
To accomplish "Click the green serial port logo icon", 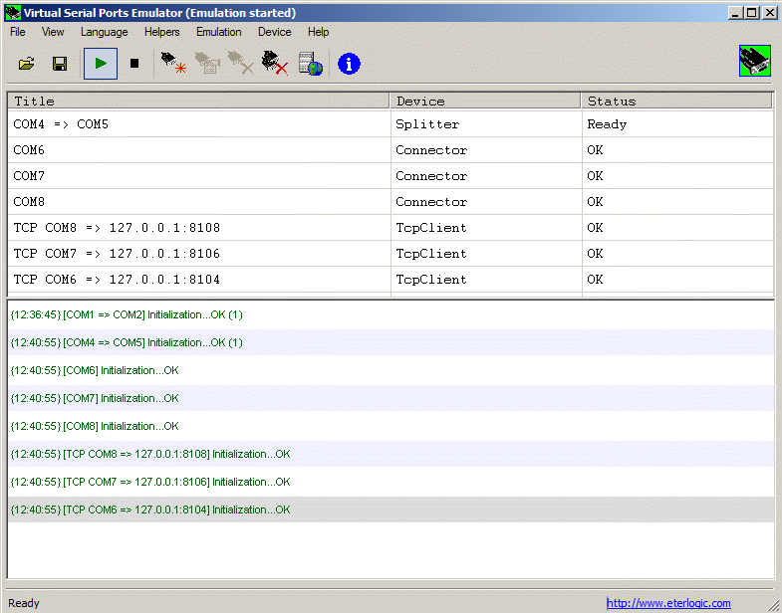I will tap(755, 62).
